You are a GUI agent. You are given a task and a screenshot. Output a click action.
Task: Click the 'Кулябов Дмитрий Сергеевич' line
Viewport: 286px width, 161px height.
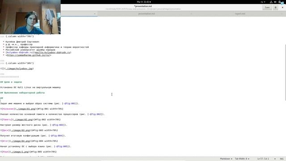(x=22, y=42)
